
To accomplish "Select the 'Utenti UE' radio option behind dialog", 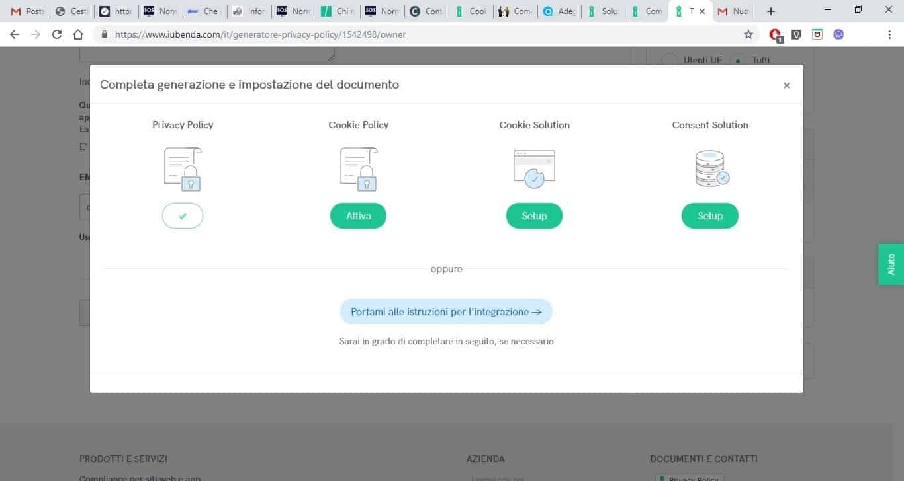I will pos(670,60).
